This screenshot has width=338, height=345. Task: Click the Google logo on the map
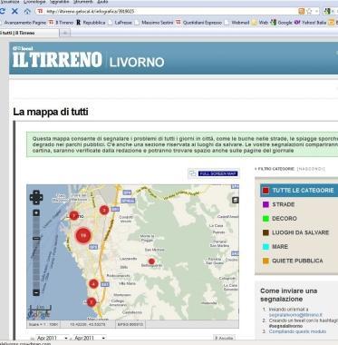tap(38, 315)
